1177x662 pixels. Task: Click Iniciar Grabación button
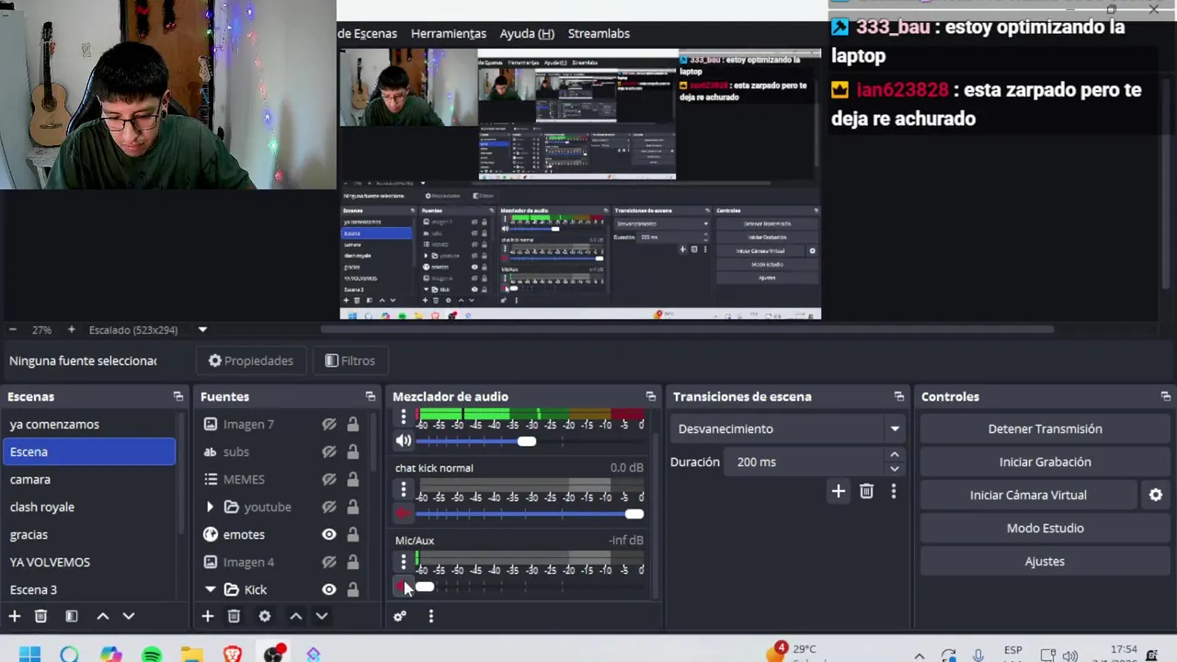coord(1045,462)
